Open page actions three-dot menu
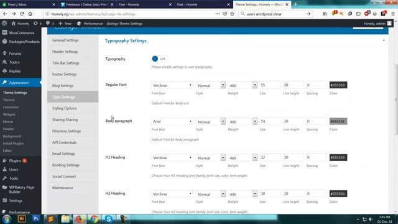This screenshot has width=398, height=224. (x=218, y=14)
